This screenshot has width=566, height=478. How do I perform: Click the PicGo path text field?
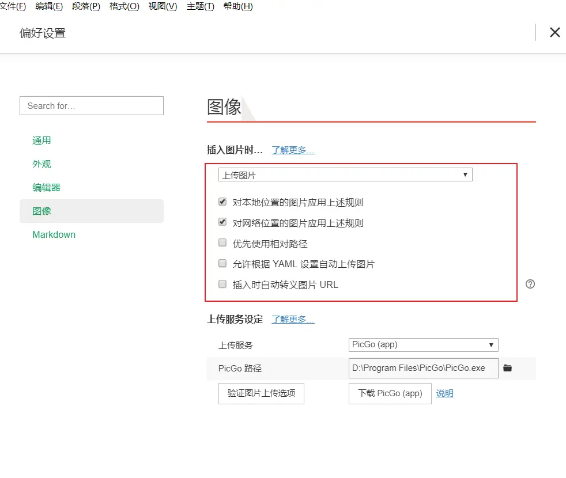[423, 368]
